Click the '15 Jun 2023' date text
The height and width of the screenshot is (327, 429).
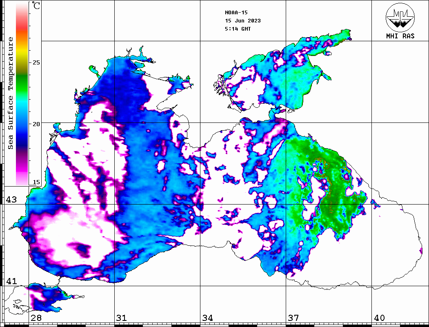(243, 21)
